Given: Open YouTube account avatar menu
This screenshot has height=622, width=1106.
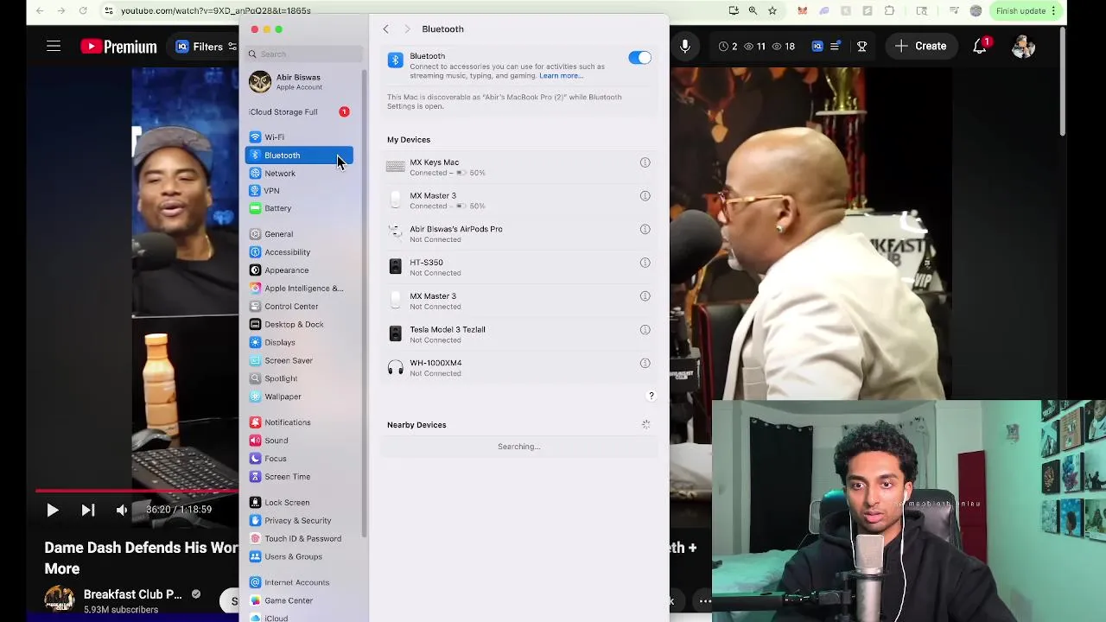Looking at the screenshot, I should 1023,47.
